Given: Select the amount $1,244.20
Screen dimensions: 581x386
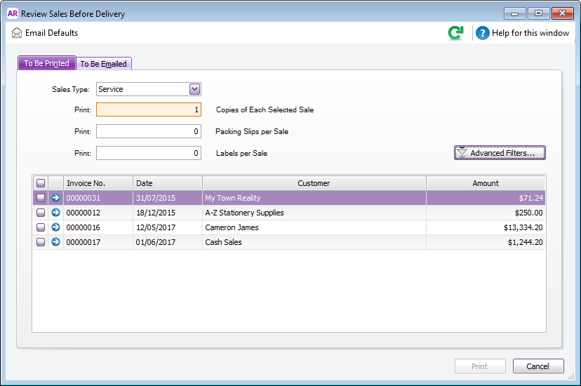Looking at the screenshot, I should (x=486, y=242).
